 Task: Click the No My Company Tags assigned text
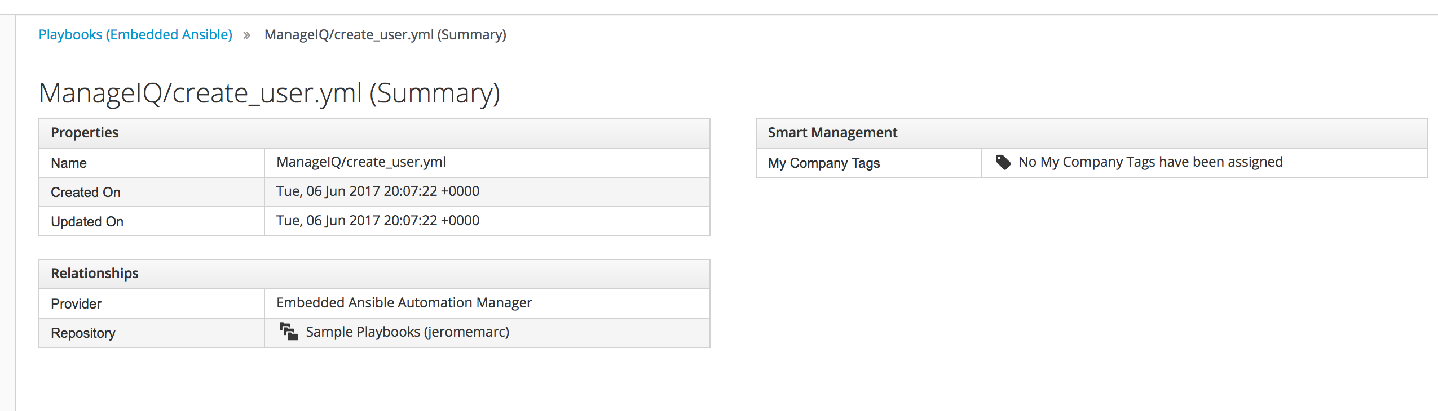[x=1150, y=162]
